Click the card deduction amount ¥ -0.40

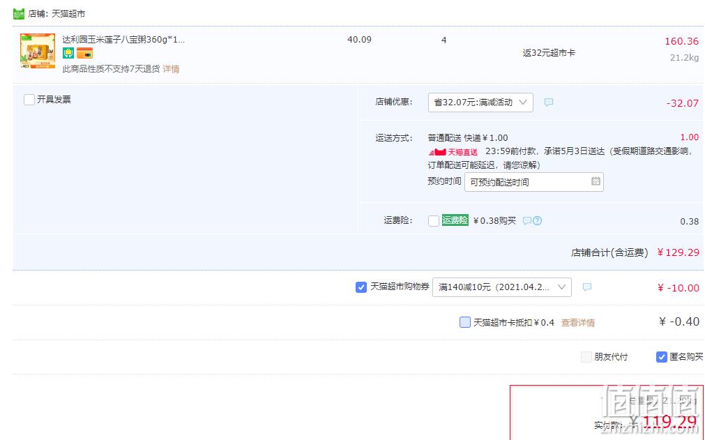pos(679,321)
